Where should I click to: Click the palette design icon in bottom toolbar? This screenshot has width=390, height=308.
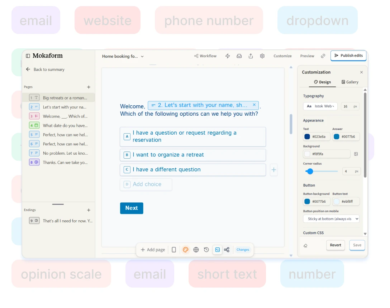point(185,250)
